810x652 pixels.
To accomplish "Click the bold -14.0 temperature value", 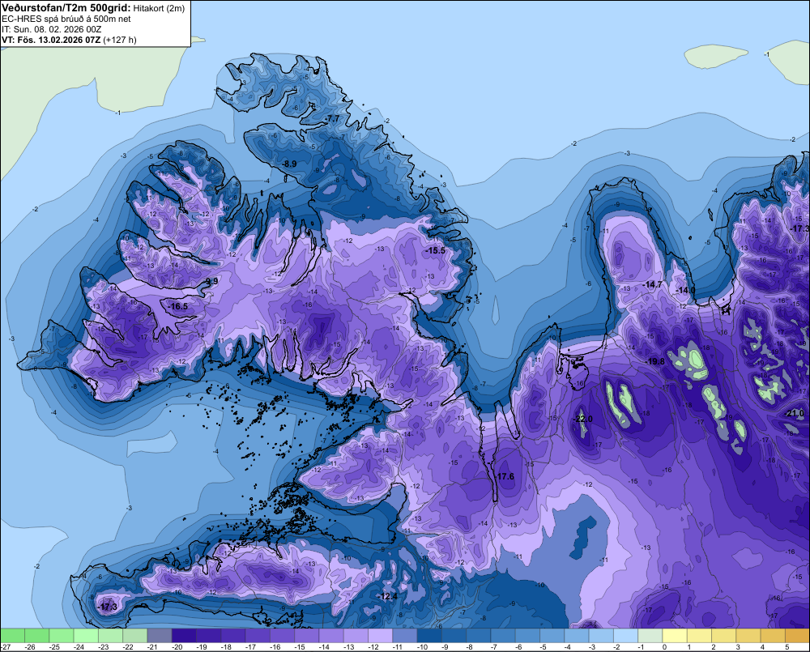I will [685, 290].
